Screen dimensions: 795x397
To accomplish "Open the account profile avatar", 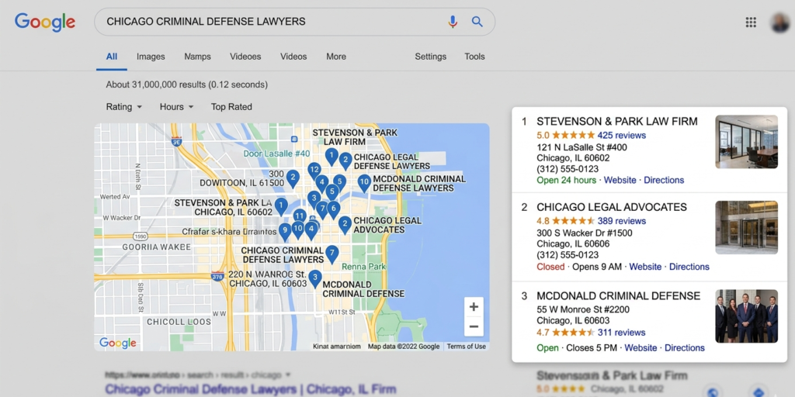I will pyautogui.click(x=781, y=22).
